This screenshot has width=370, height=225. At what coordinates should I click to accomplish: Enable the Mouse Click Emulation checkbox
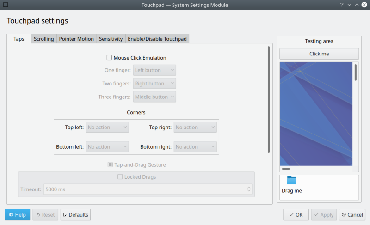coord(110,58)
